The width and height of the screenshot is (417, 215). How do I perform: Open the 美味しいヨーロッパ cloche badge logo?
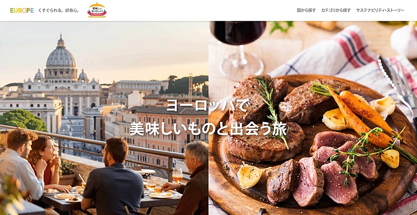point(97,10)
